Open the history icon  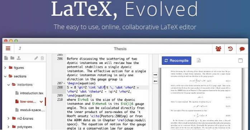click(230, 49)
